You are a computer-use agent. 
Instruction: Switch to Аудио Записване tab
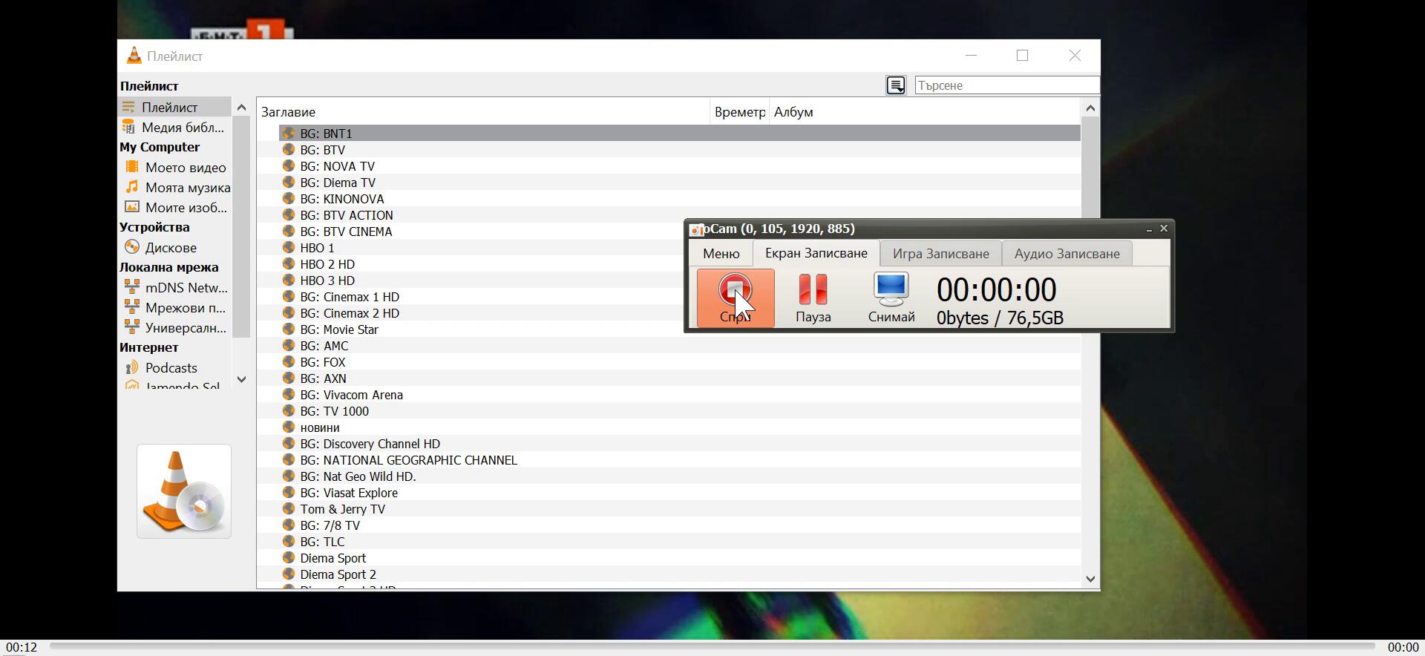coord(1067,254)
